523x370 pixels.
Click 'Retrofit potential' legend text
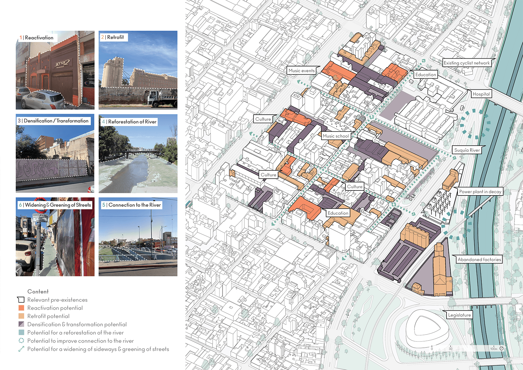click(48, 316)
